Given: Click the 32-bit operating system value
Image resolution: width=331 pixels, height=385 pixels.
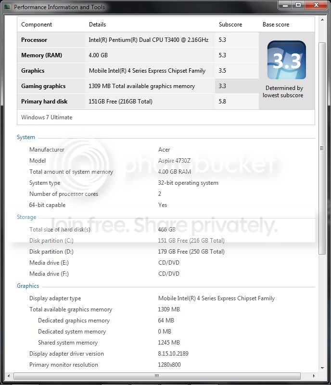Looking at the screenshot, I should [x=188, y=183].
